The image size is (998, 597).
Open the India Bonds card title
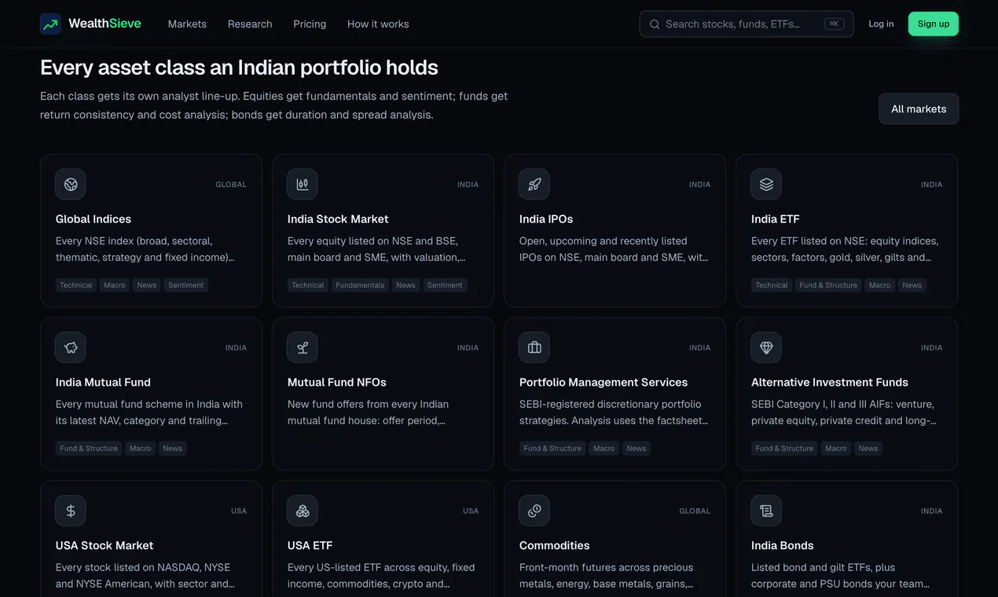[782, 546]
